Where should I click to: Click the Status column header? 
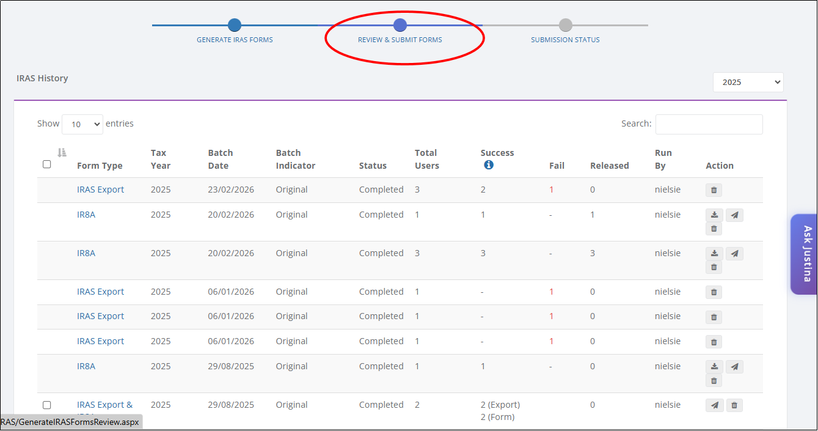tap(373, 166)
